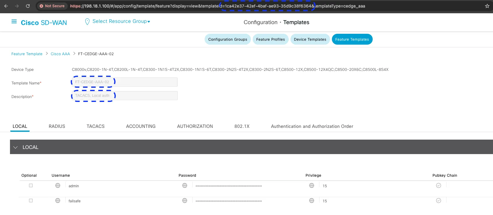The width and height of the screenshot is (493, 215).
Task: Click the failsafe password field
Action: (x=229, y=201)
